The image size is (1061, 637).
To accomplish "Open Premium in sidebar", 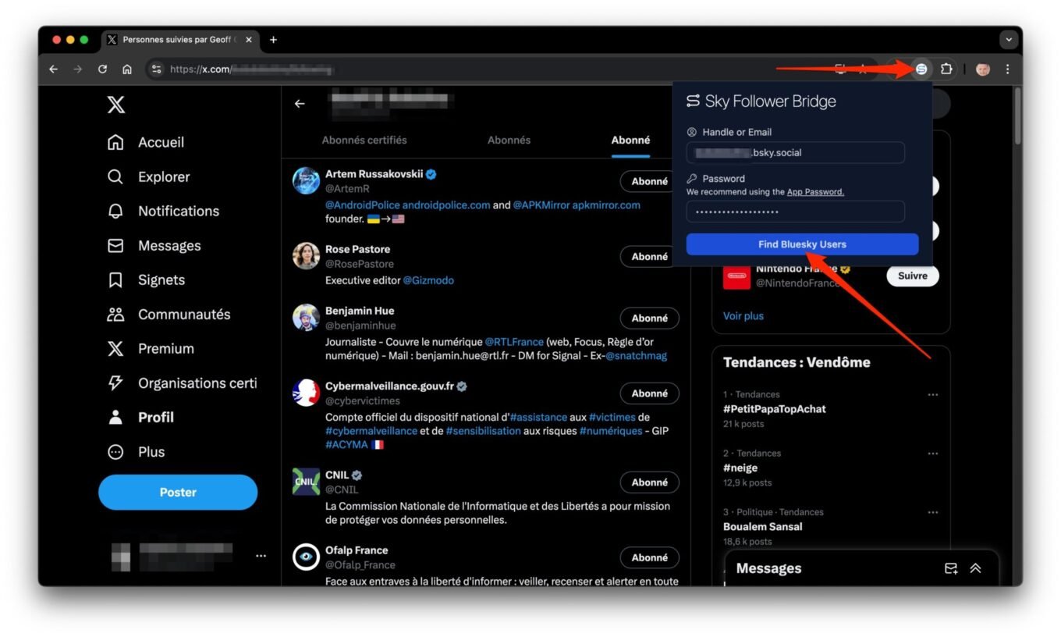I will [x=151, y=348].
